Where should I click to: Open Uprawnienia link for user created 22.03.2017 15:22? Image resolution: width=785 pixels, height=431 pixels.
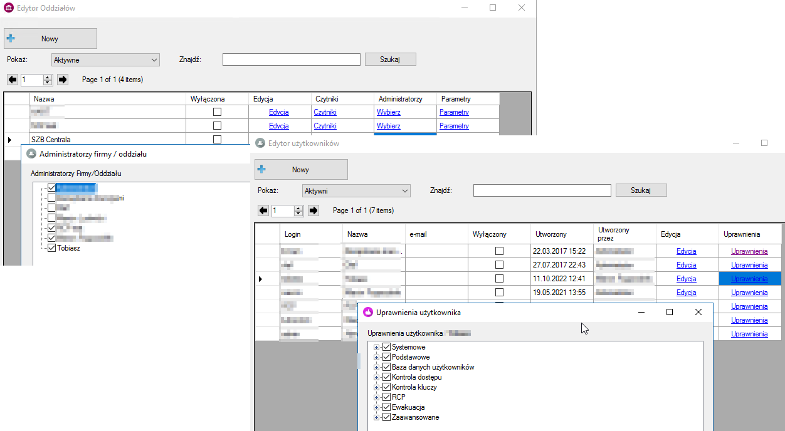749,251
